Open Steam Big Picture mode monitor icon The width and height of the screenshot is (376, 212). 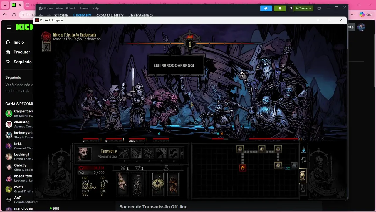pos(319,9)
